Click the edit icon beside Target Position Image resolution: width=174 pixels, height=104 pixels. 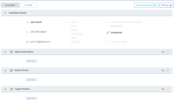click(11, 89)
